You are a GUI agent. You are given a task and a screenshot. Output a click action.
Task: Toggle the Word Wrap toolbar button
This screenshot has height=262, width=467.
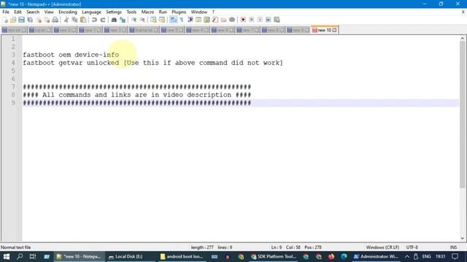[173, 20]
